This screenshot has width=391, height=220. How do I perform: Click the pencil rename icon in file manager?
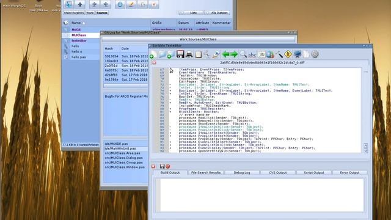click(x=131, y=4)
